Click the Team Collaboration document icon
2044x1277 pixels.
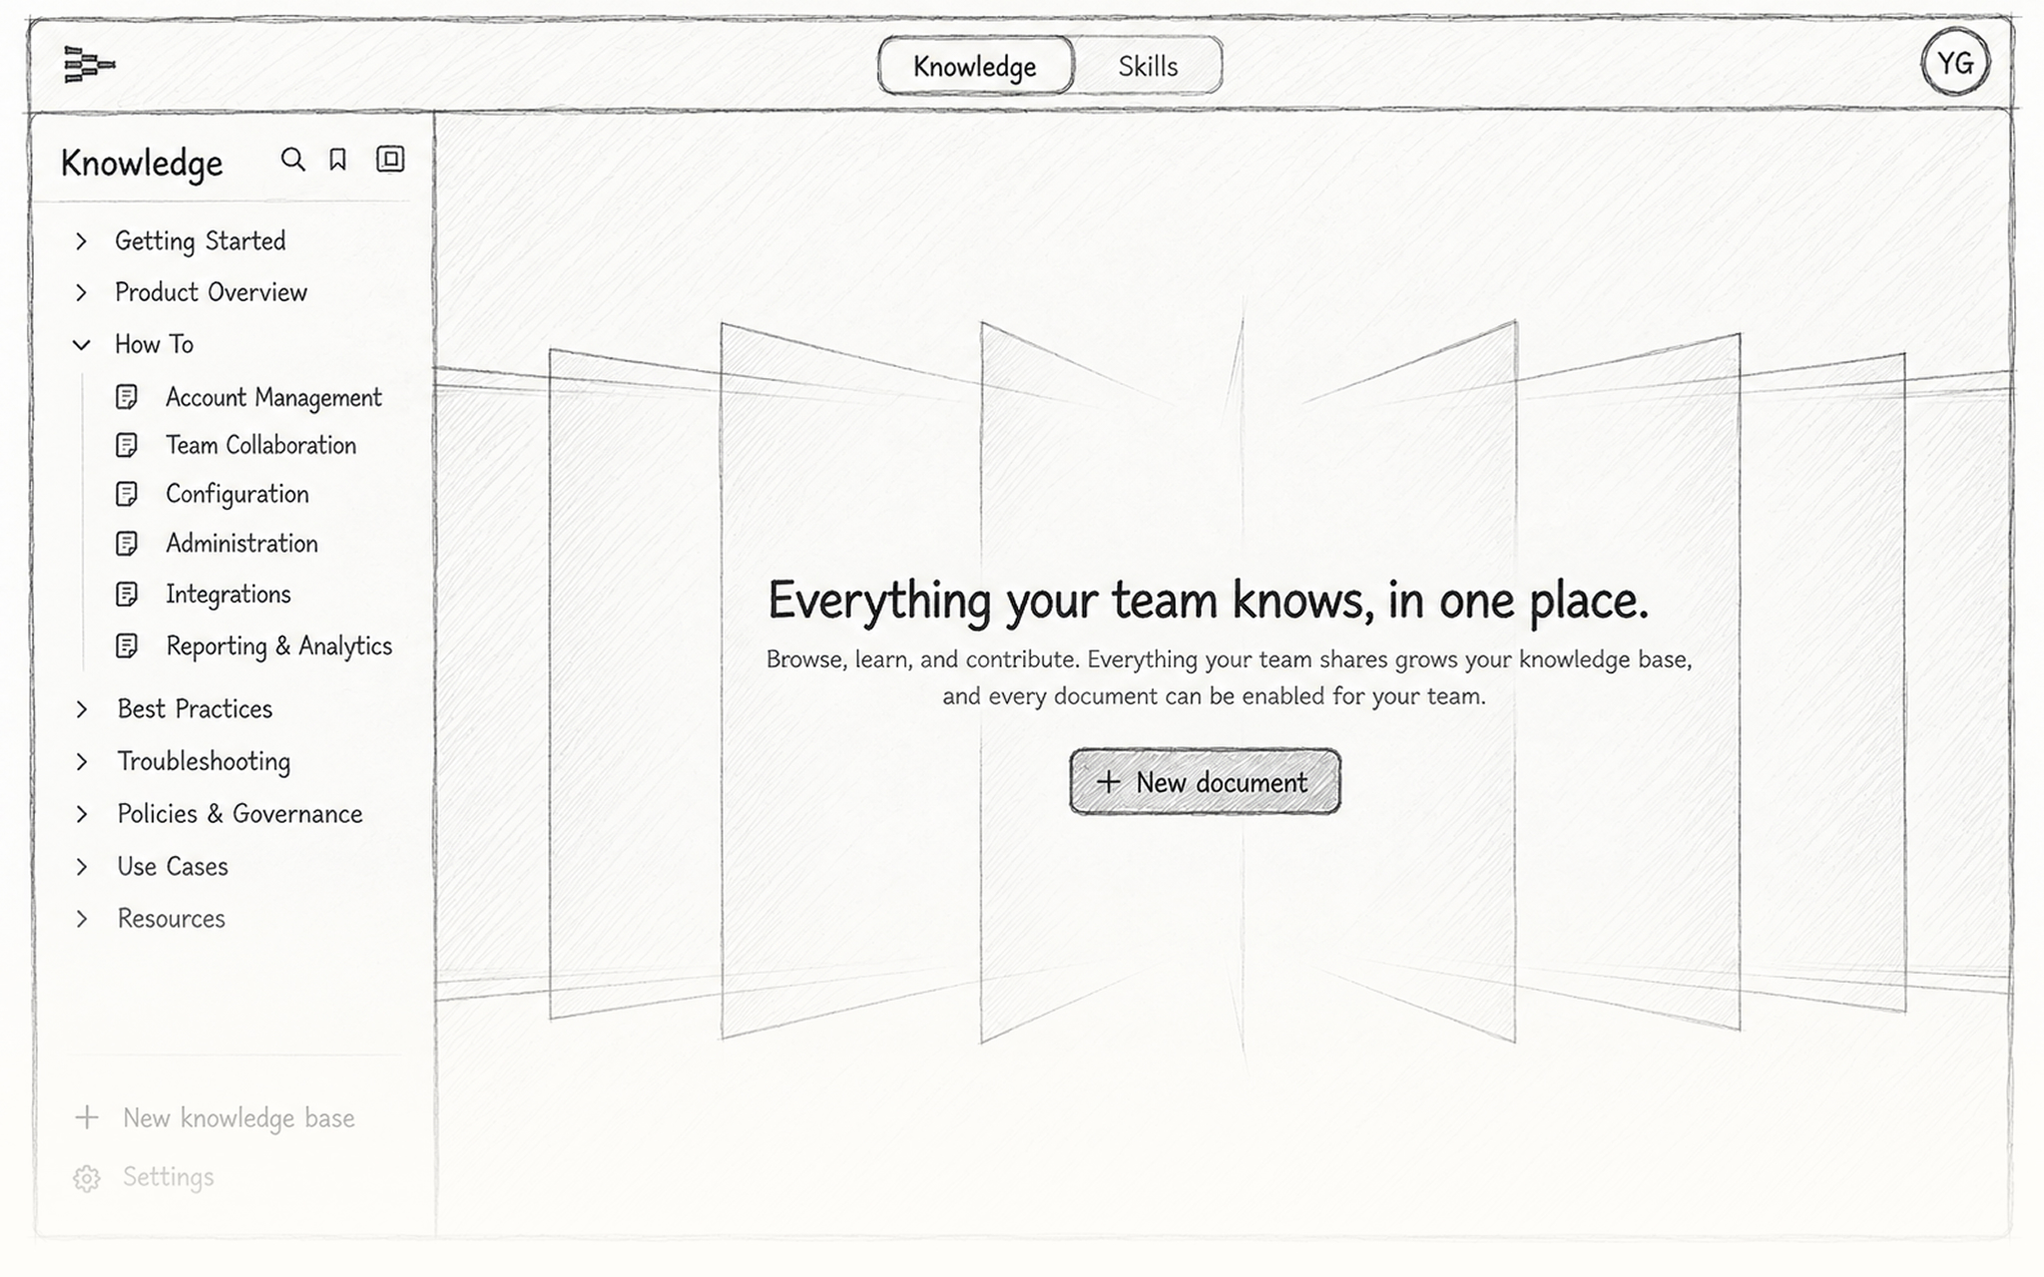click(127, 445)
